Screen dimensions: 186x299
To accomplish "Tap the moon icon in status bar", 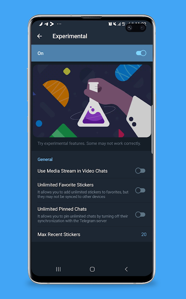I will 41,24.
